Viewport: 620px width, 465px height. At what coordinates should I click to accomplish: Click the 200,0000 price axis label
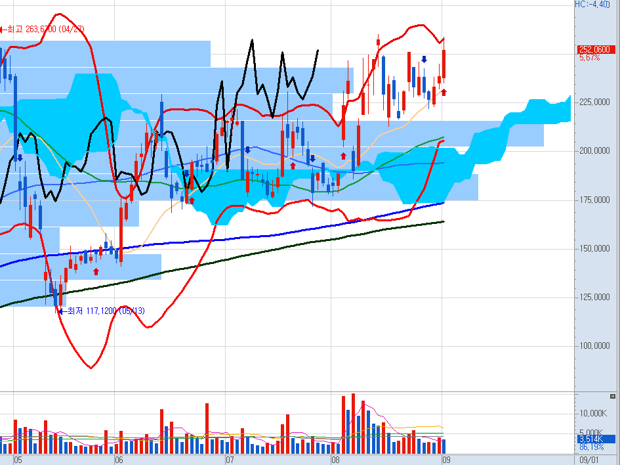coord(594,151)
